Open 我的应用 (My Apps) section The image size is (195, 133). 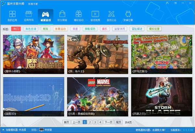click(12, 16)
